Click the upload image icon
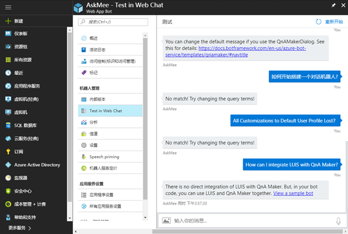The image size is (348, 234). 167,221
